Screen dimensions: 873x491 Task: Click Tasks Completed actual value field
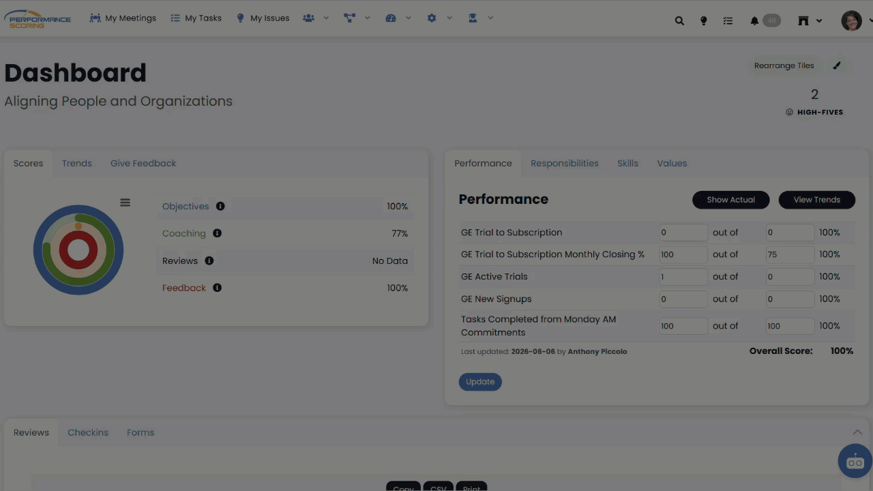pos(683,326)
